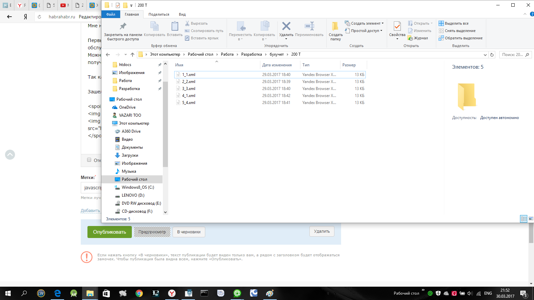The image size is (534, 300).
Task: Refresh the folder view
Action: (492, 55)
